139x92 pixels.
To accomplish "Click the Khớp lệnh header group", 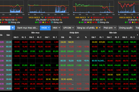I will 74,33.
